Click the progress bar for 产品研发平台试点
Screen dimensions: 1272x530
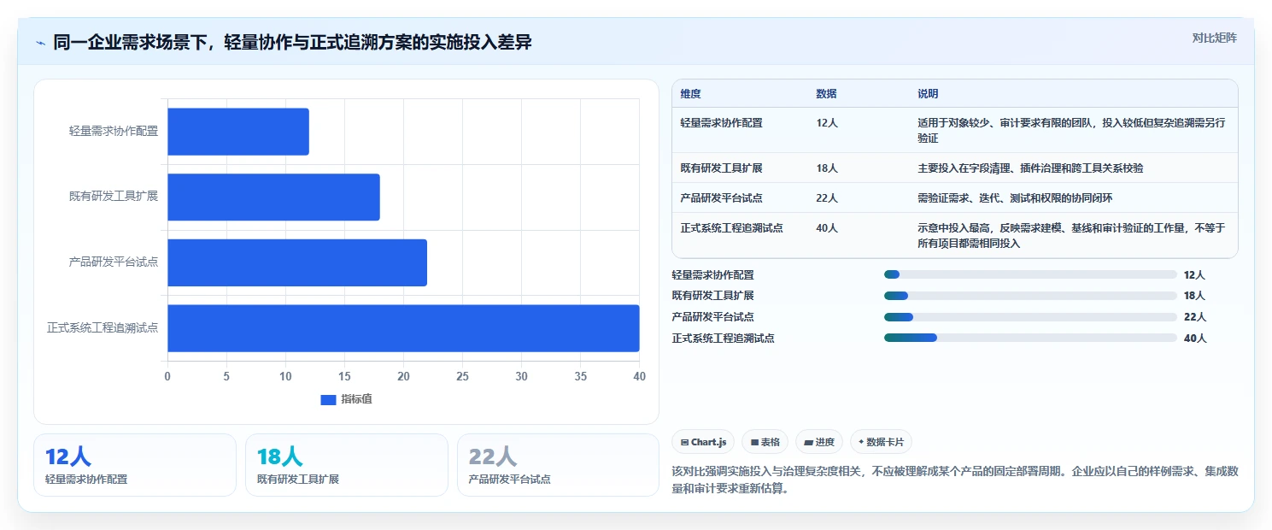[1030, 317]
